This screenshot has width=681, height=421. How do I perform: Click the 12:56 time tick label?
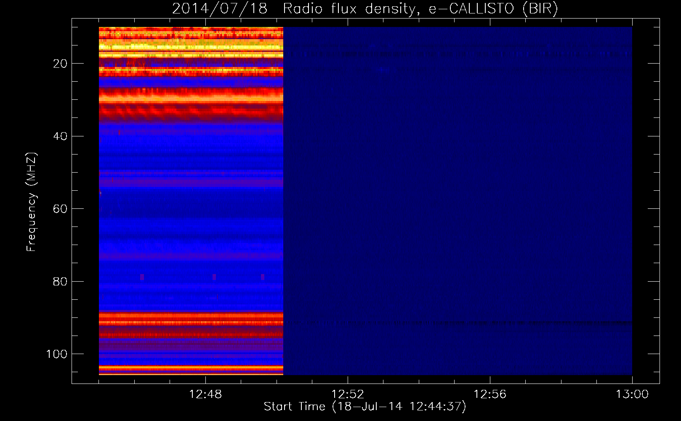click(490, 394)
